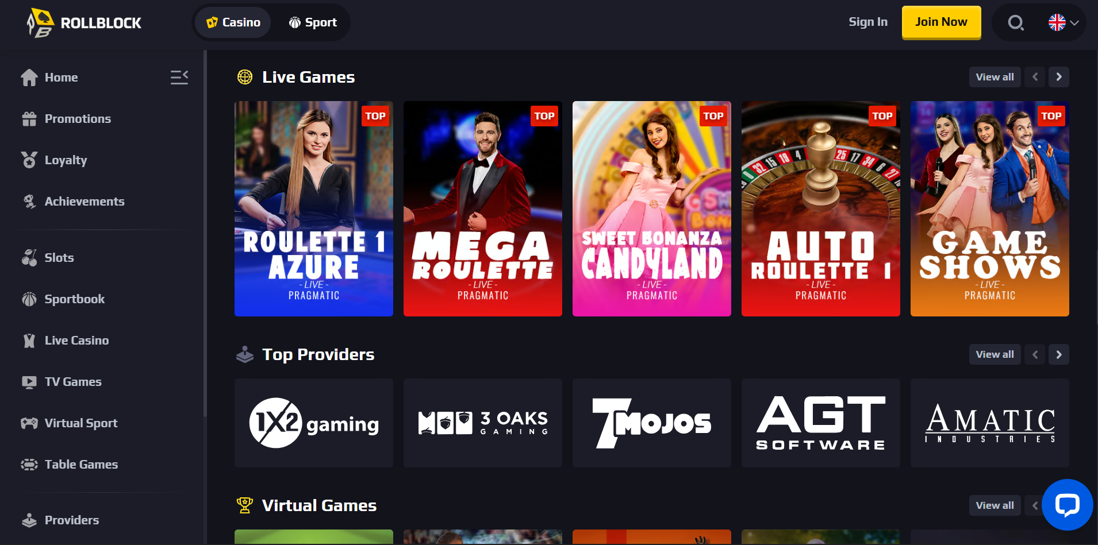Collapse the sidebar menu icon

coord(179,77)
